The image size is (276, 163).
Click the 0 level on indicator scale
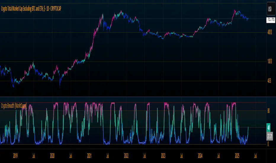click(x=268, y=144)
